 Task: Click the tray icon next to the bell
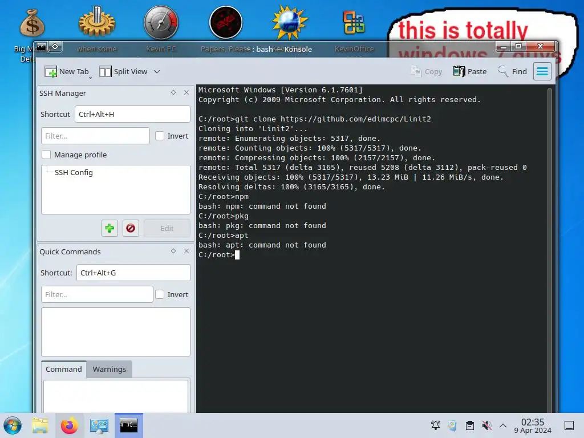(x=452, y=425)
